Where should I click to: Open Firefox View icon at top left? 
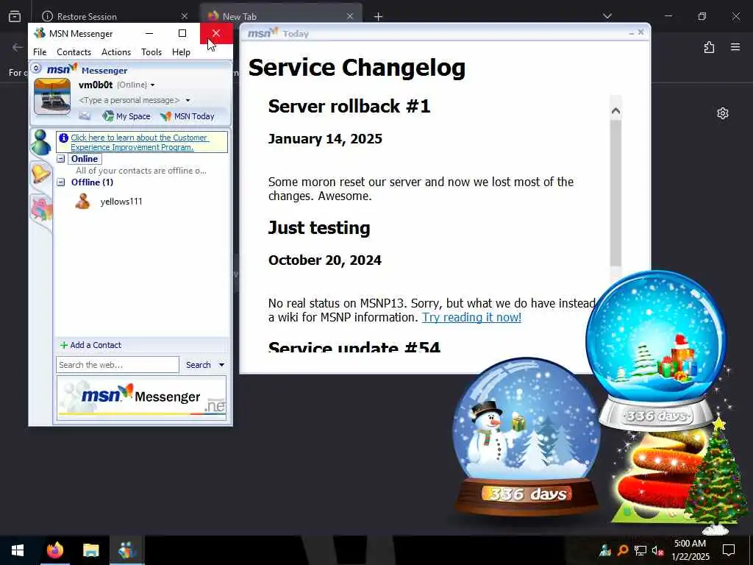click(x=15, y=16)
